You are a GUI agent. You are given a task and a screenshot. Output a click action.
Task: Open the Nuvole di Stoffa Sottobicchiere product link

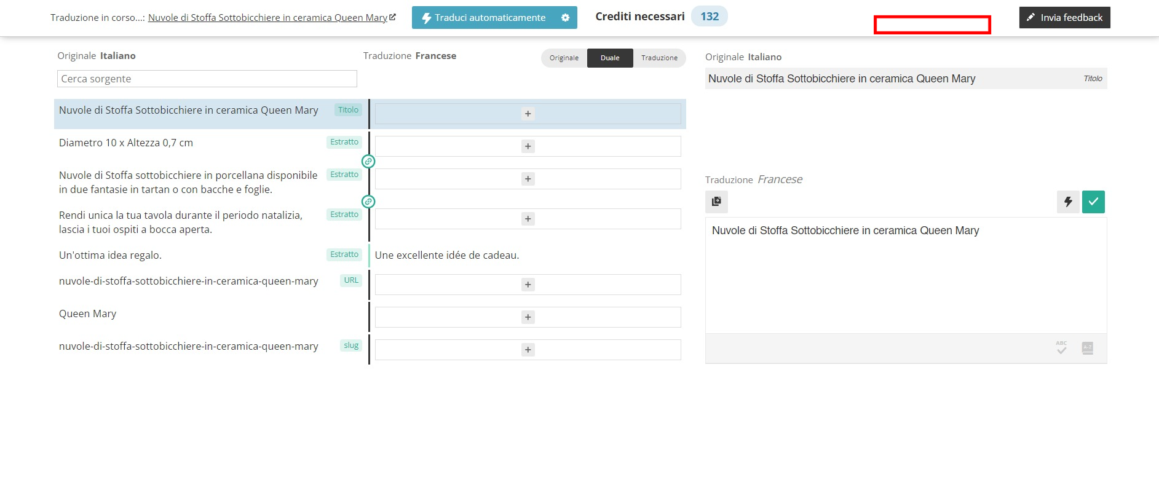coord(267,18)
